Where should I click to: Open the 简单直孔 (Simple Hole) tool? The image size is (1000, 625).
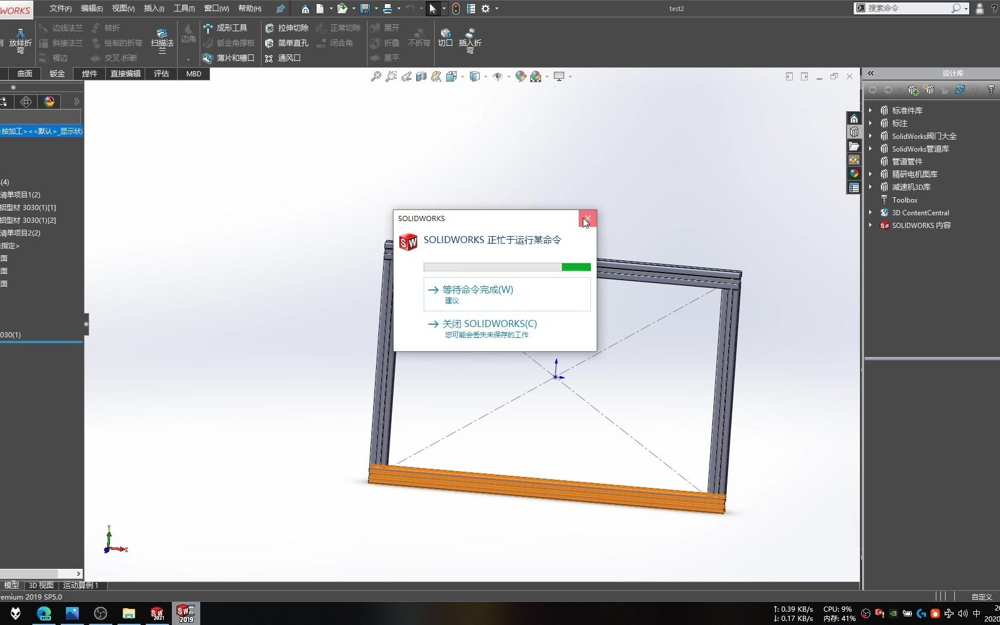(x=287, y=42)
